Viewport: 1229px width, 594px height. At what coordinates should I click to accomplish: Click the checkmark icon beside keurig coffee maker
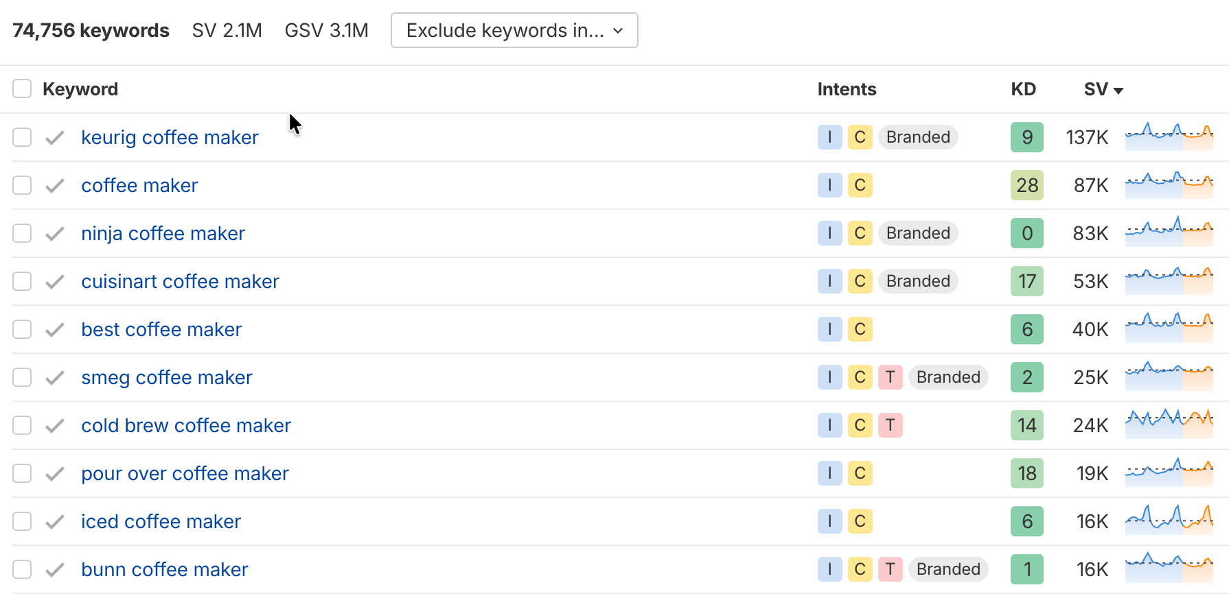pos(55,138)
